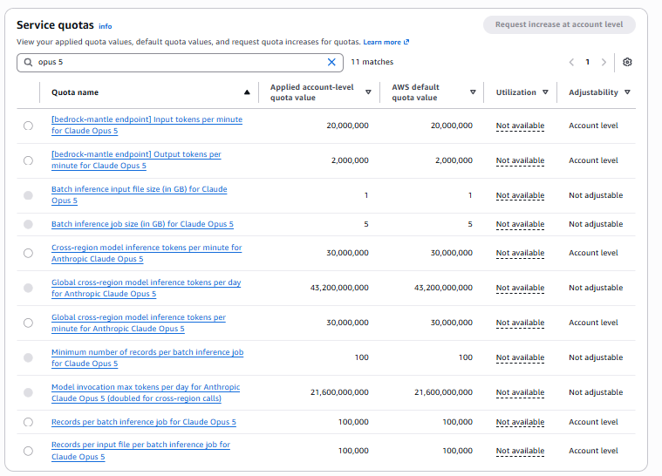The image size is (662, 476).
Task: Open the Info link next to Service quotas
Action: coord(106,26)
